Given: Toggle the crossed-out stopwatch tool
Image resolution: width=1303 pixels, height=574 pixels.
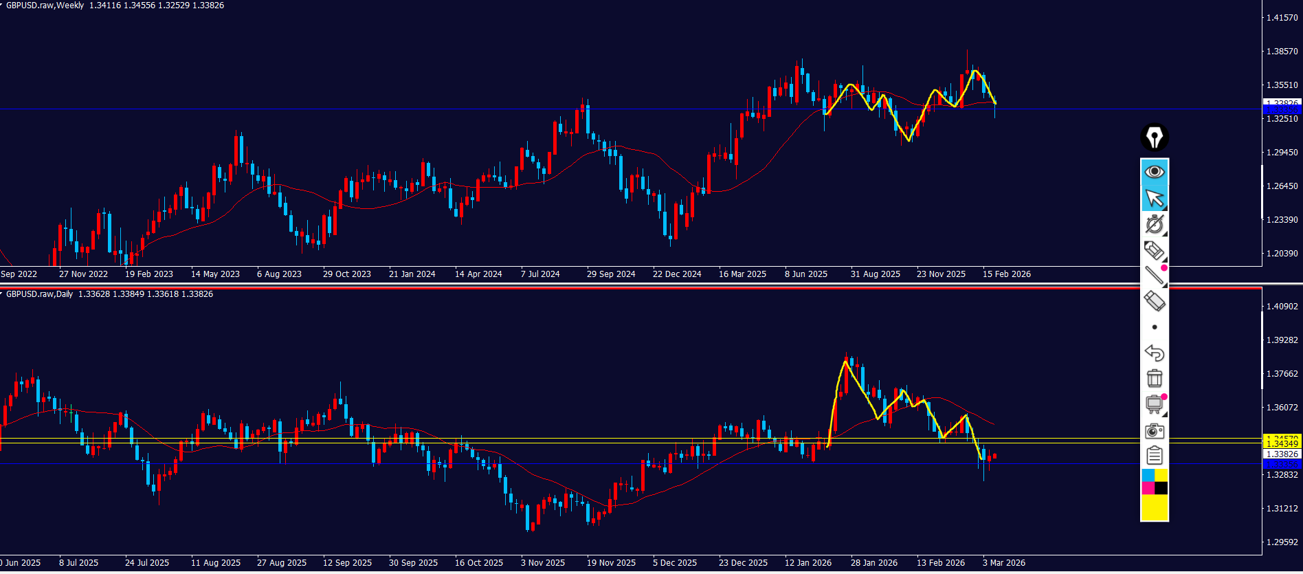Looking at the screenshot, I should (x=1155, y=224).
